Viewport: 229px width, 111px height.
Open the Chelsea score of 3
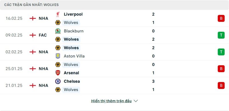click(153, 81)
